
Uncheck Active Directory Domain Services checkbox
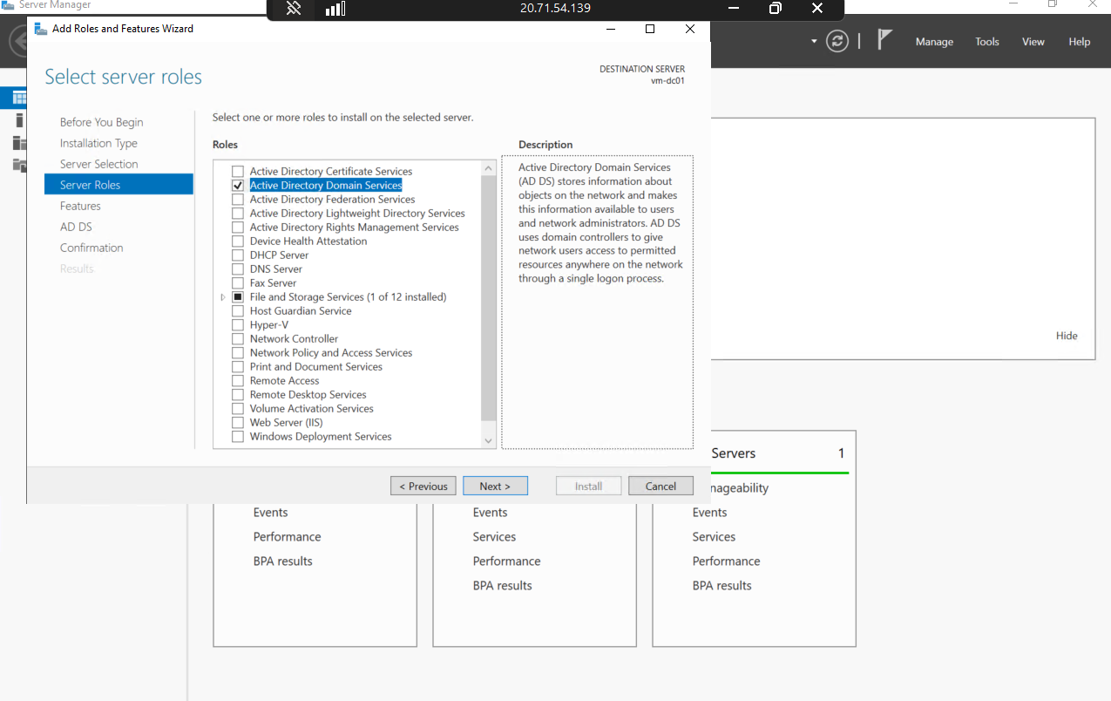pos(238,186)
